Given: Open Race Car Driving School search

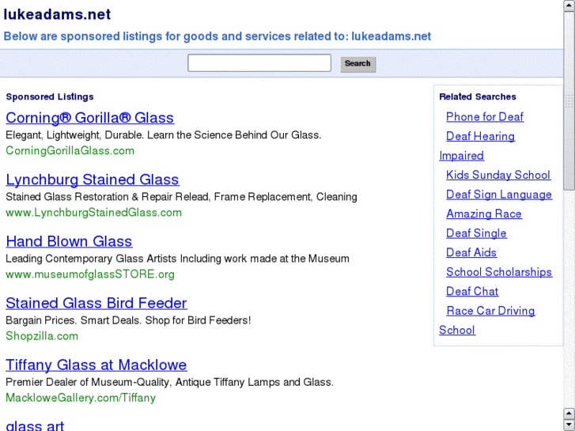Looking at the screenshot, I should (490, 311).
